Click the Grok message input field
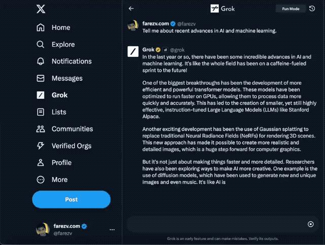 pyautogui.click(x=216, y=224)
